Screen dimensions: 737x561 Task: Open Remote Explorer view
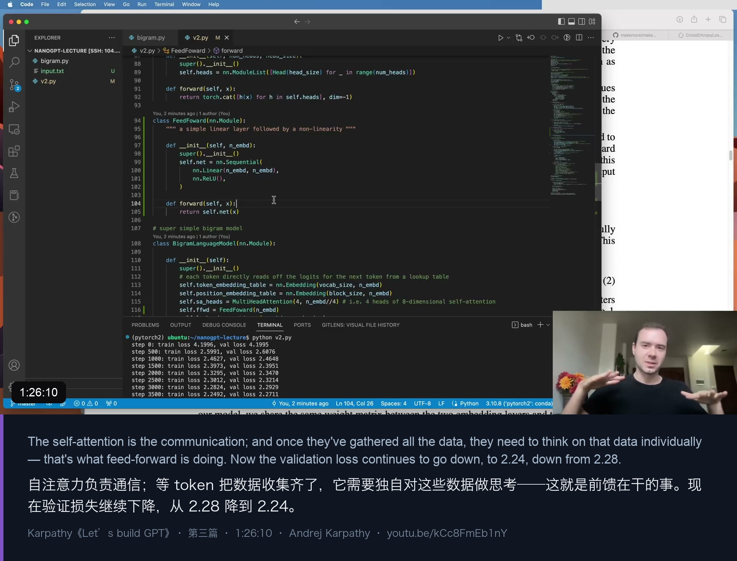pos(14,129)
